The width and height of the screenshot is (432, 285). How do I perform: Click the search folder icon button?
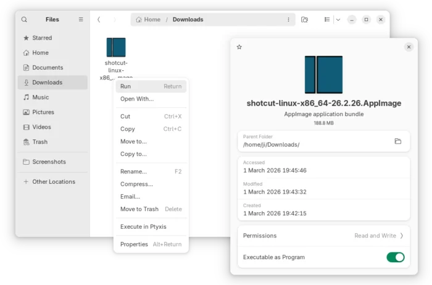pyautogui.click(x=304, y=20)
